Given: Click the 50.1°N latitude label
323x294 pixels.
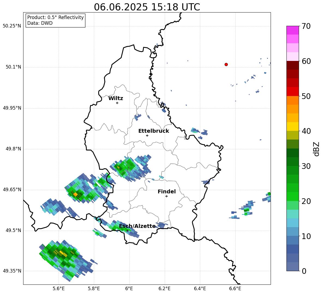Looking at the screenshot, I should click(x=13, y=67).
